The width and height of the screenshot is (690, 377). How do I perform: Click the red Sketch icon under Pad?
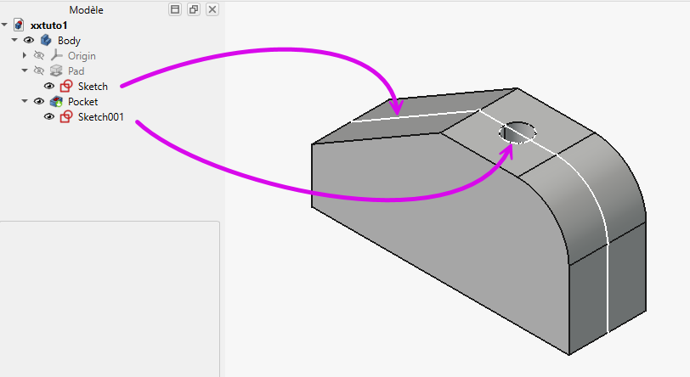[66, 87]
